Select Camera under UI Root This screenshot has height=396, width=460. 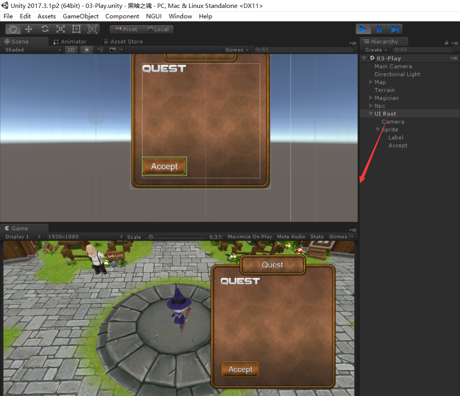pos(393,122)
